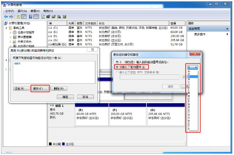Click the Computer Management (计算机管理) root icon
This screenshot has width=234, height=155.
tap(6, 23)
